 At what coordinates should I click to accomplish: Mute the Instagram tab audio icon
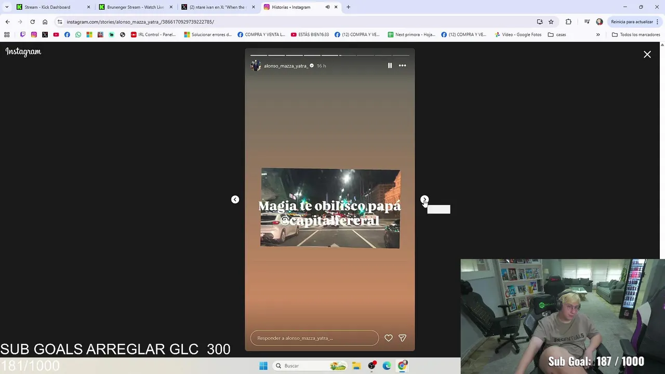coord(327,7)
